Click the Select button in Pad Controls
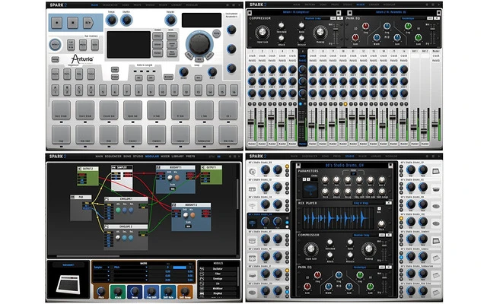Viewport: 487px width, 304px height. (55, 45)
